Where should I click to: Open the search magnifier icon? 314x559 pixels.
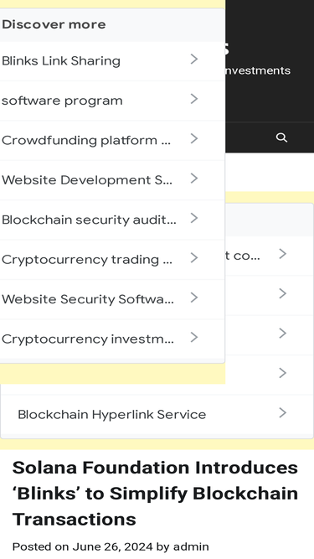(281, 137)
